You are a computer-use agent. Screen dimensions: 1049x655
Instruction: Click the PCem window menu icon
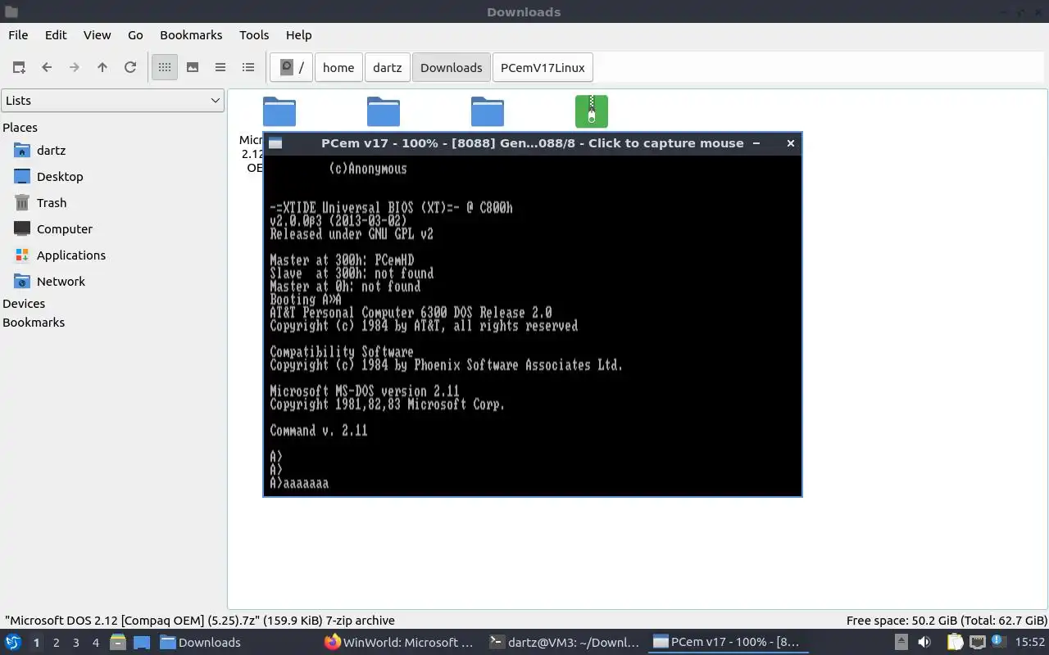[275, 143]
